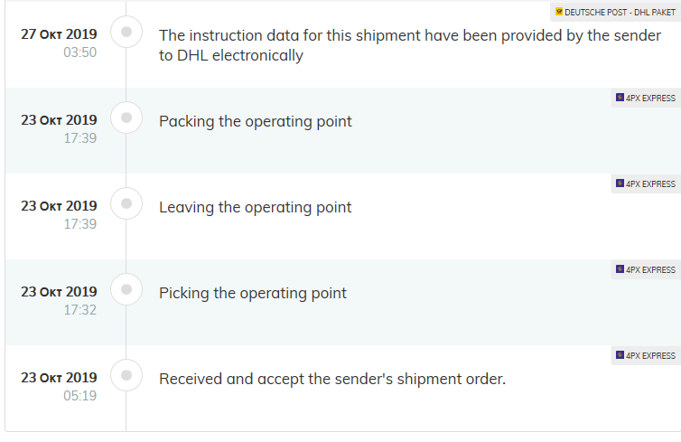Image resolution: width=681 pixels, height=442 pixels.
Task: Click the timeline dot for Leaving the operating point
Action: pyautogui.click(x=126, y=203)
